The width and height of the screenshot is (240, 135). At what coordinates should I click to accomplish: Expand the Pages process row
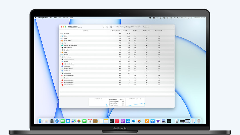coord(61,52)
